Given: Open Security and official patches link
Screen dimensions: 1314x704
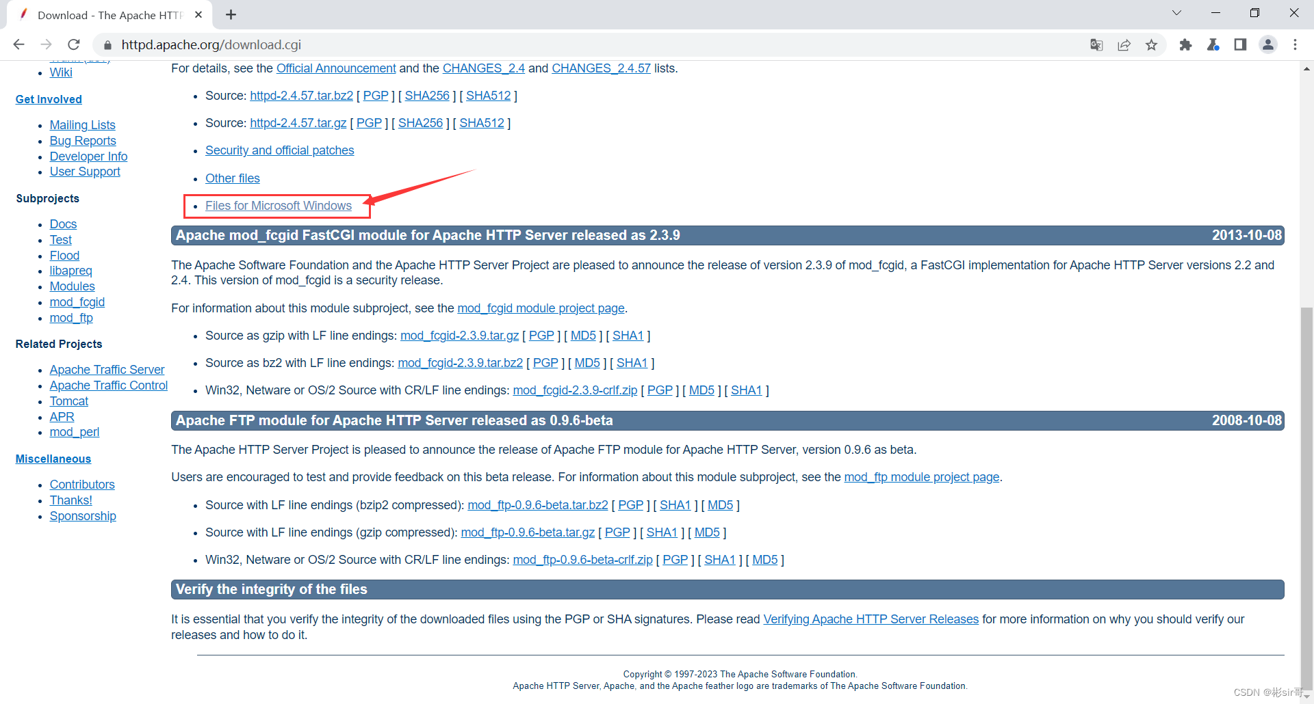Looking at the screenshot, I should point(280,150).
